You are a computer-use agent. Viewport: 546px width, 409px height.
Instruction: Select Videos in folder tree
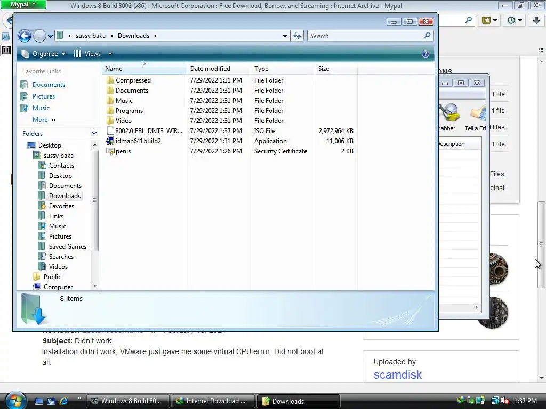58,267
